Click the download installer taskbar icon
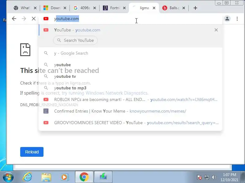 tap(103, 177)
